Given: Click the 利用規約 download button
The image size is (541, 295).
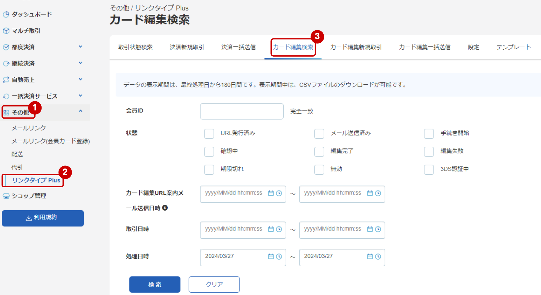Looking at the screenshot, I should tap(43, 218).
